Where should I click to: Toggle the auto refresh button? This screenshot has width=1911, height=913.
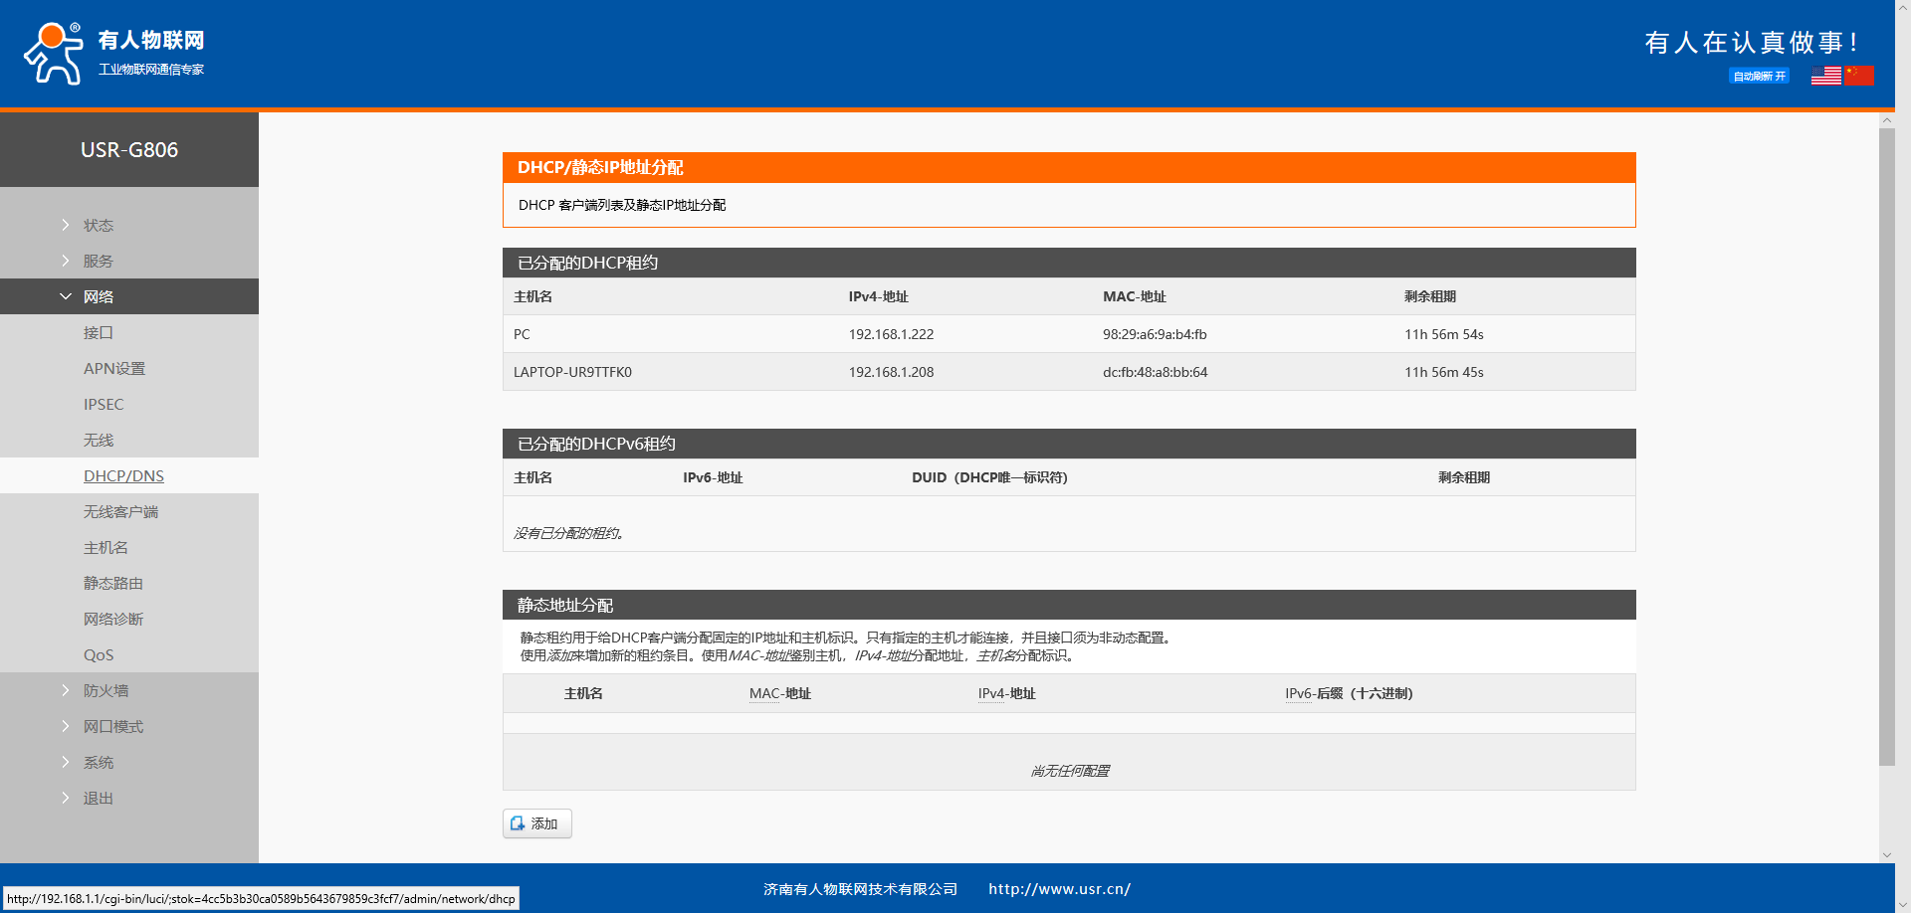click(x=1759, y=77)
